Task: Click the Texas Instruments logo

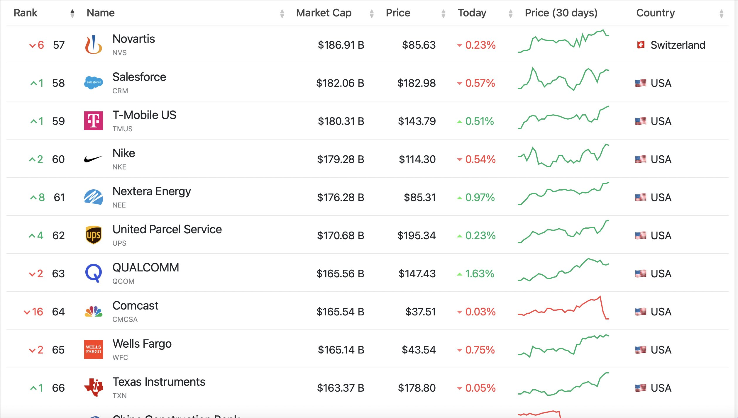Action: coord(94,388)
